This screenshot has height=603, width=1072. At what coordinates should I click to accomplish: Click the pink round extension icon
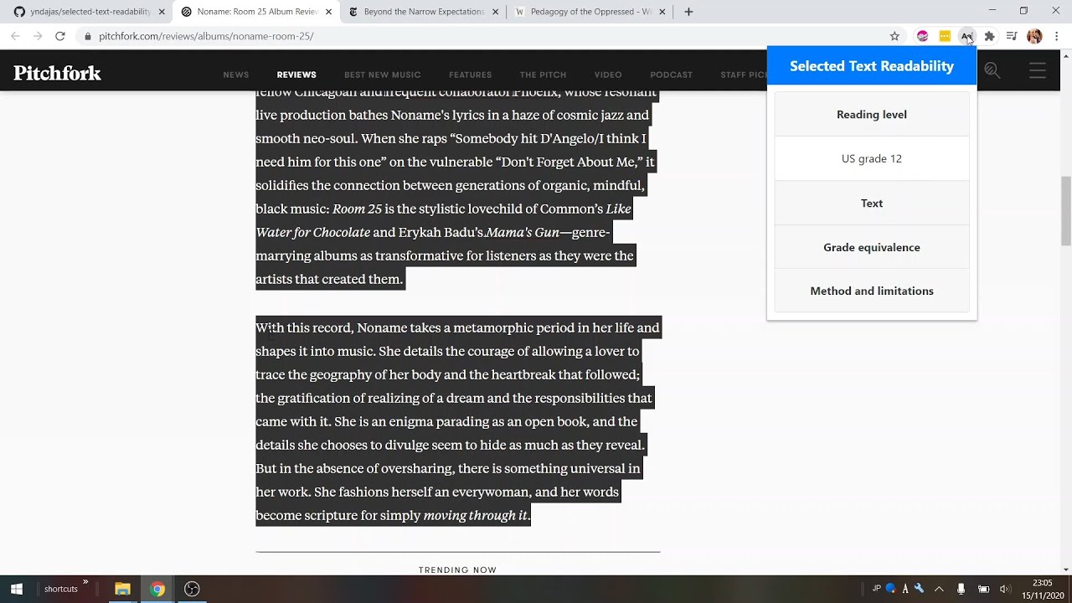click(922, 36)
